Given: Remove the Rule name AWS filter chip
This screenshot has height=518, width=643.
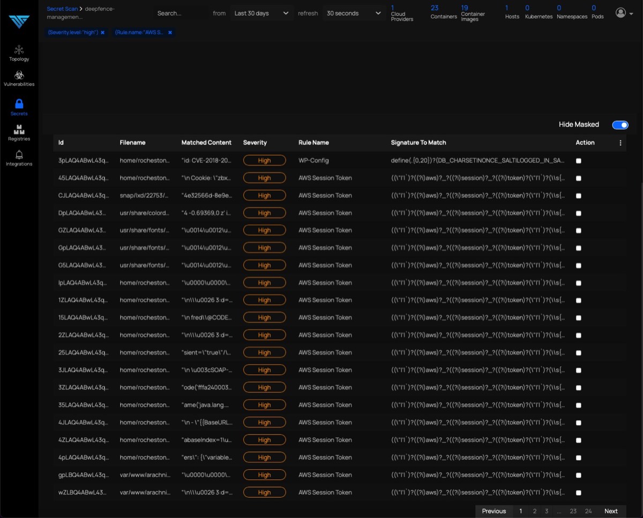Looking at the screenshot, I should [x=170, y=33].
